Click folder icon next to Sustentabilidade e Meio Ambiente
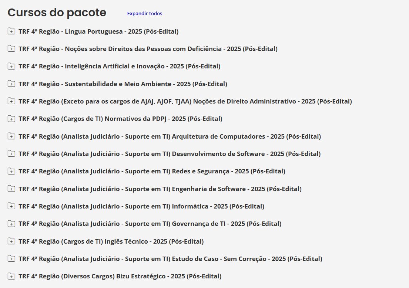The height and width of the screenshot is (288, 409). point(11,84)
